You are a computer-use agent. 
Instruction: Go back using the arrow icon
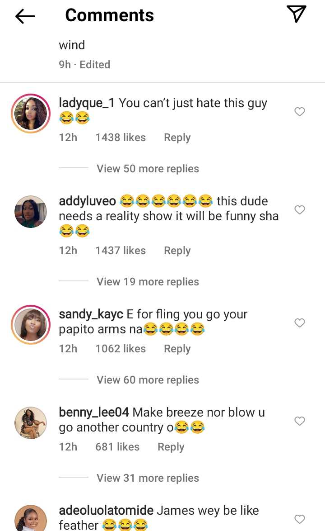(25, 16)
